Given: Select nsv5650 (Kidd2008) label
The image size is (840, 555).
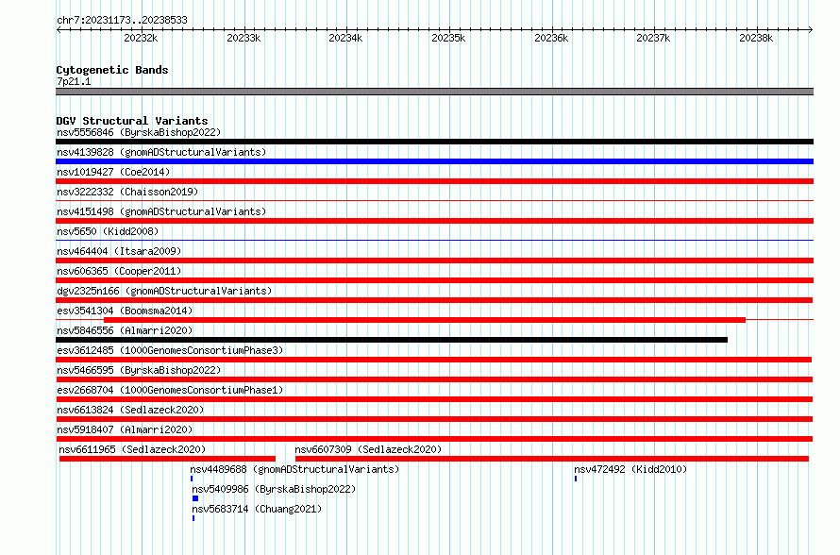Looking at the screenshot, I should coord(108,231).
